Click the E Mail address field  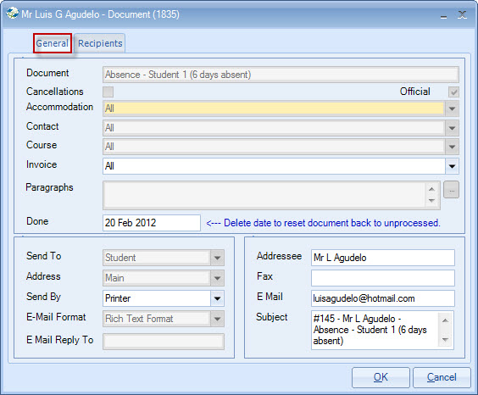pos(382,298)
